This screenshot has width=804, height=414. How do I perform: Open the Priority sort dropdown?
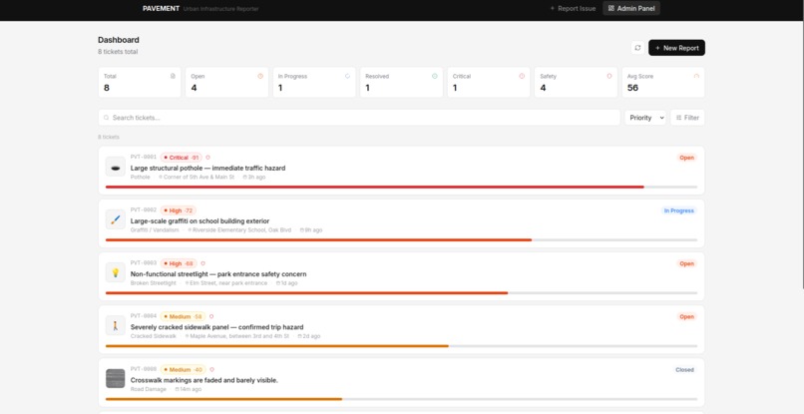(645, 118)
